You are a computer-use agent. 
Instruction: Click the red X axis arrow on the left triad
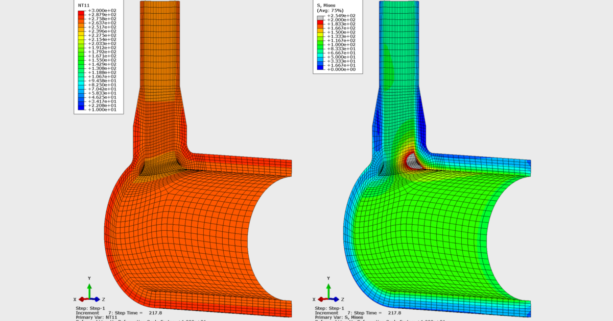click(82, 299)
